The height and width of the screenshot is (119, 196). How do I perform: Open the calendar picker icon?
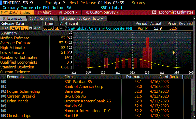click(x=30, y=28)
